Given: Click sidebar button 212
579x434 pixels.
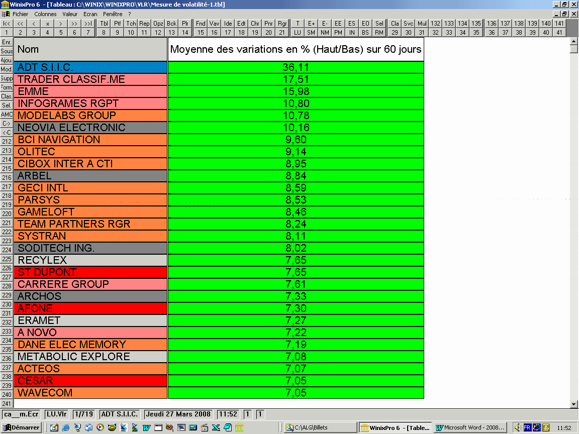Looking at the screenshot, I should 7,141.
